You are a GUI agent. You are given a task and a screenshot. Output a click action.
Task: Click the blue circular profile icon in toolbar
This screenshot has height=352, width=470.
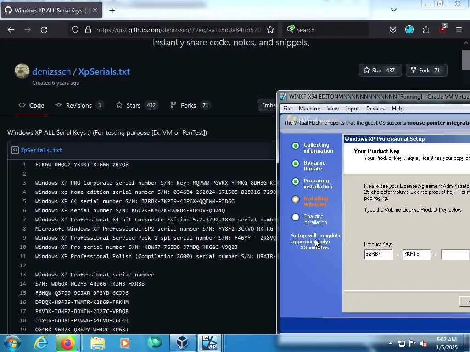pos(409,29)
